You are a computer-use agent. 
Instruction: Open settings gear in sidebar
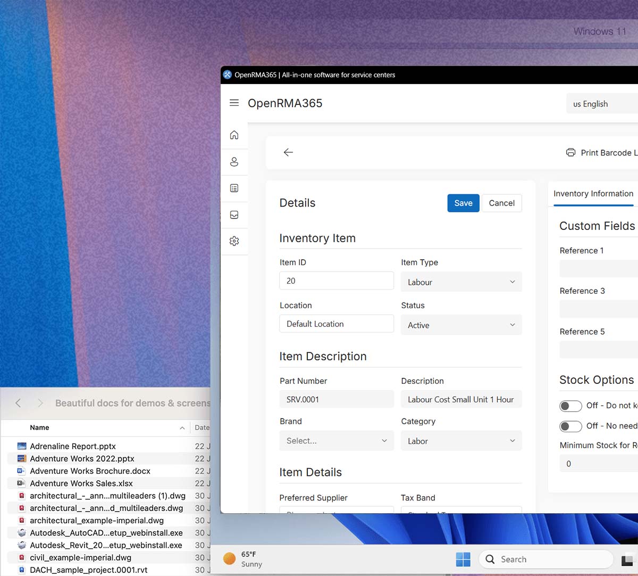(234, 241)
